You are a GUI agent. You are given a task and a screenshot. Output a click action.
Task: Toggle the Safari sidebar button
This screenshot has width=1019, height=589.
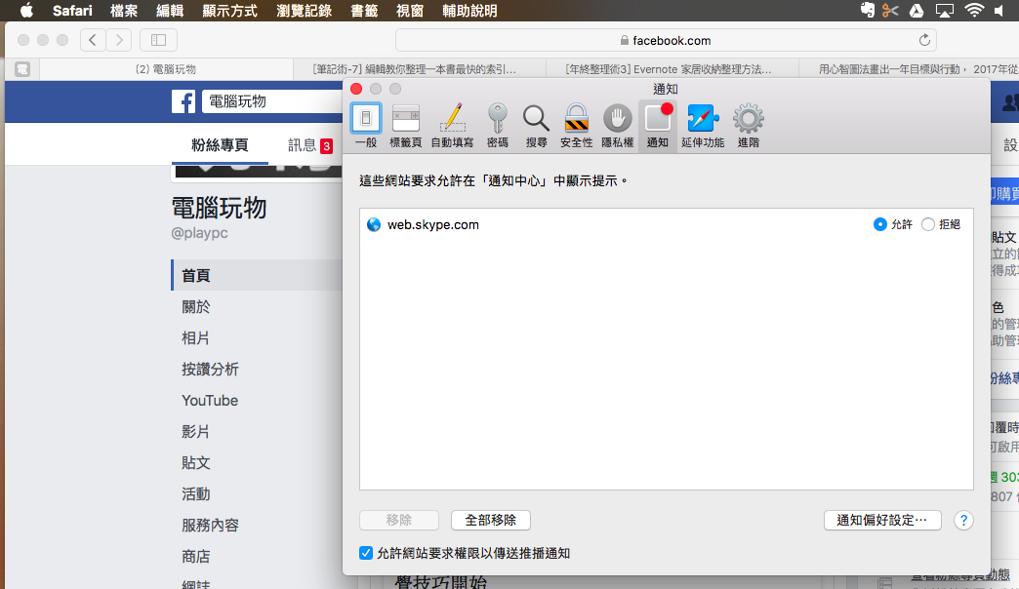pyautogui.click(x=158, y=40)
